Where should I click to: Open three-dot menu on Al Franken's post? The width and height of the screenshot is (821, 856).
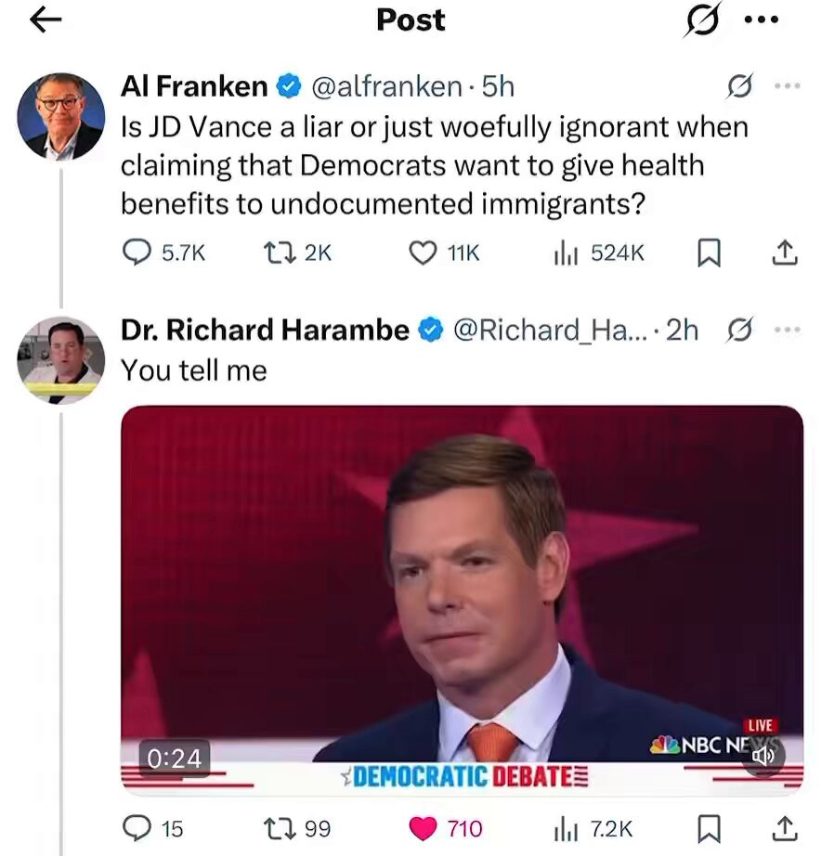[x=786, y=86]
